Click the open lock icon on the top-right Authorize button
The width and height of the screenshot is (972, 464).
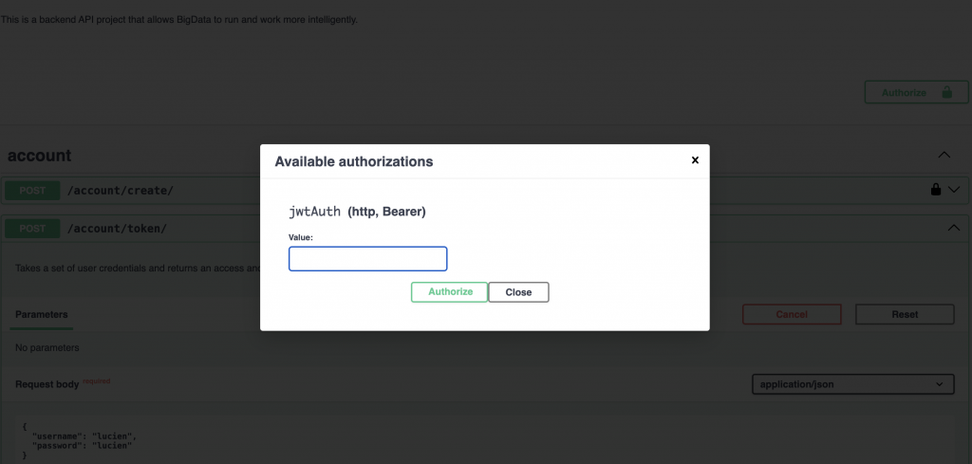click(946, 92)
